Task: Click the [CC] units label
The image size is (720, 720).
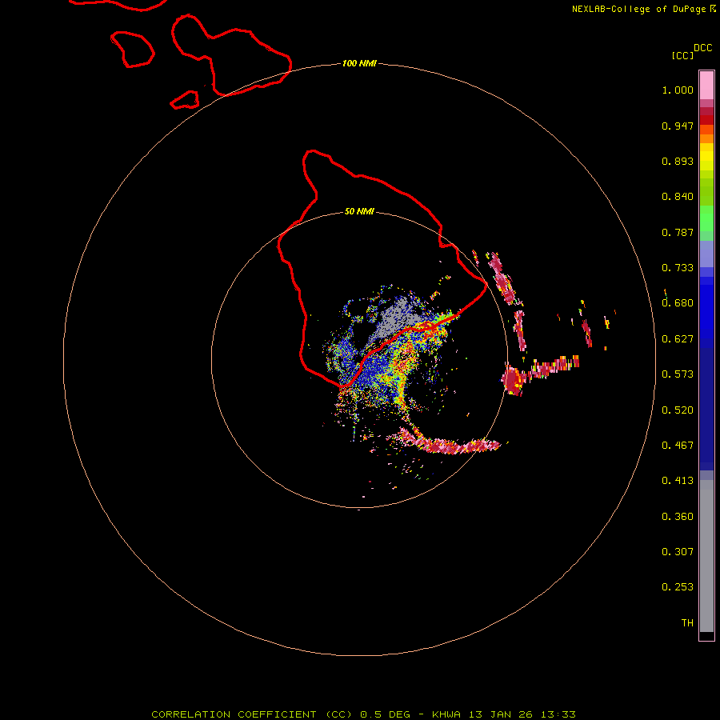Action: [682, 55]
